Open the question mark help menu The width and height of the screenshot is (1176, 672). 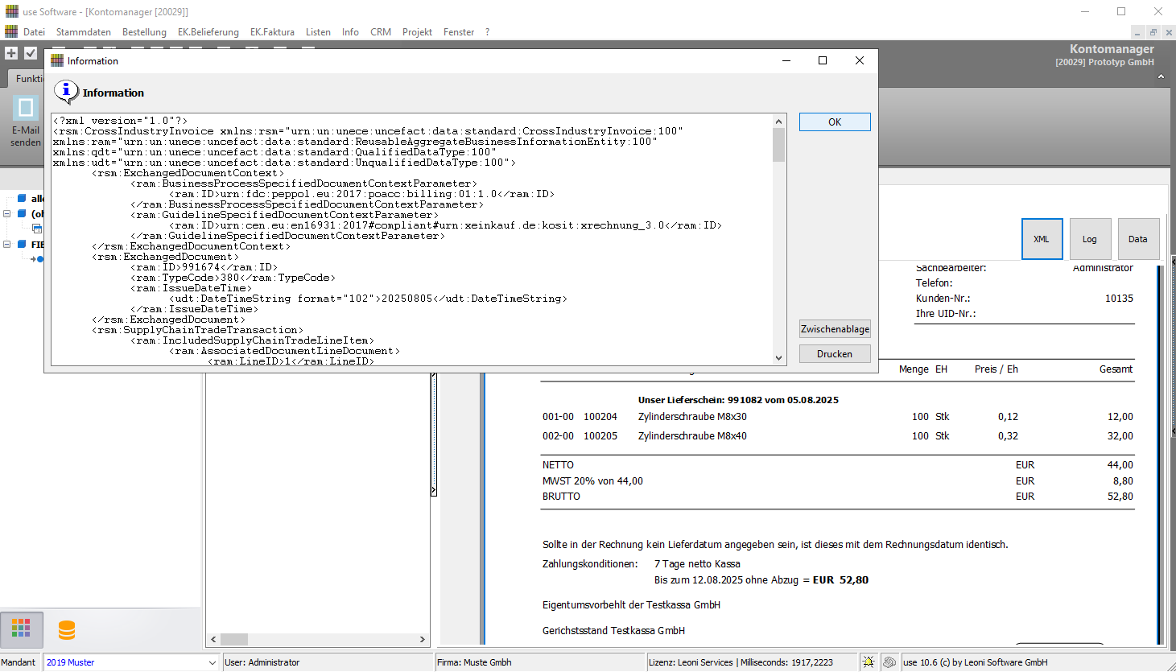[487, 32]
